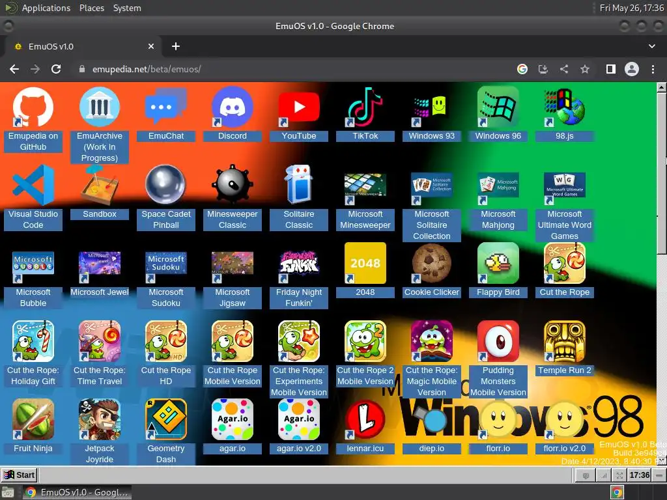Open the Geometry Dash icon
This screenshot has height=500, width=667.
click(166, 420)
